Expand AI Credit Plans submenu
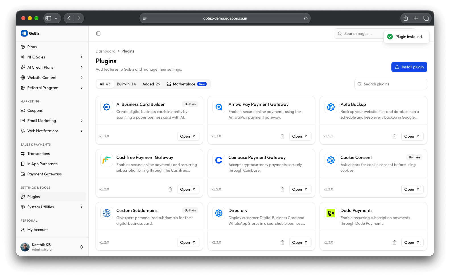Image resolution: width=450 pixels, height=277 pixels. tap(82, 67)
